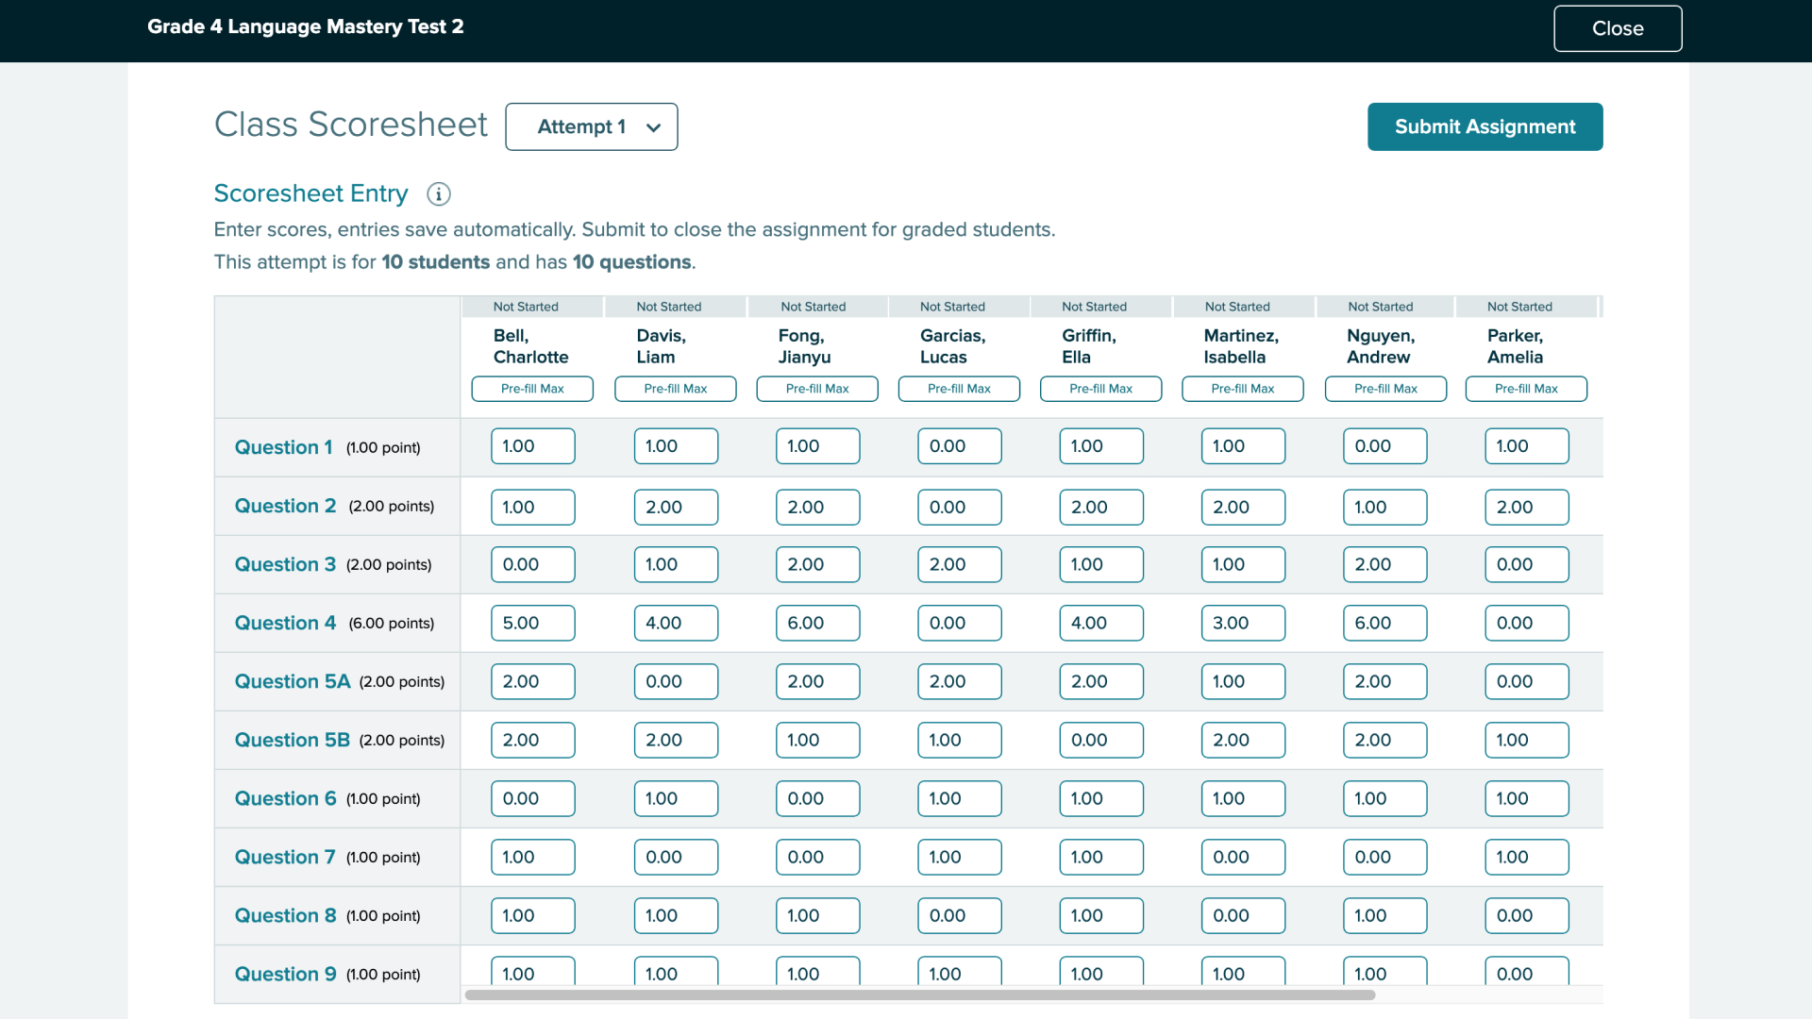This screenshot has height=1019, width=1812.
Task: Close the Grade 4 Language Mastery Test
Action: [1617, 28]
